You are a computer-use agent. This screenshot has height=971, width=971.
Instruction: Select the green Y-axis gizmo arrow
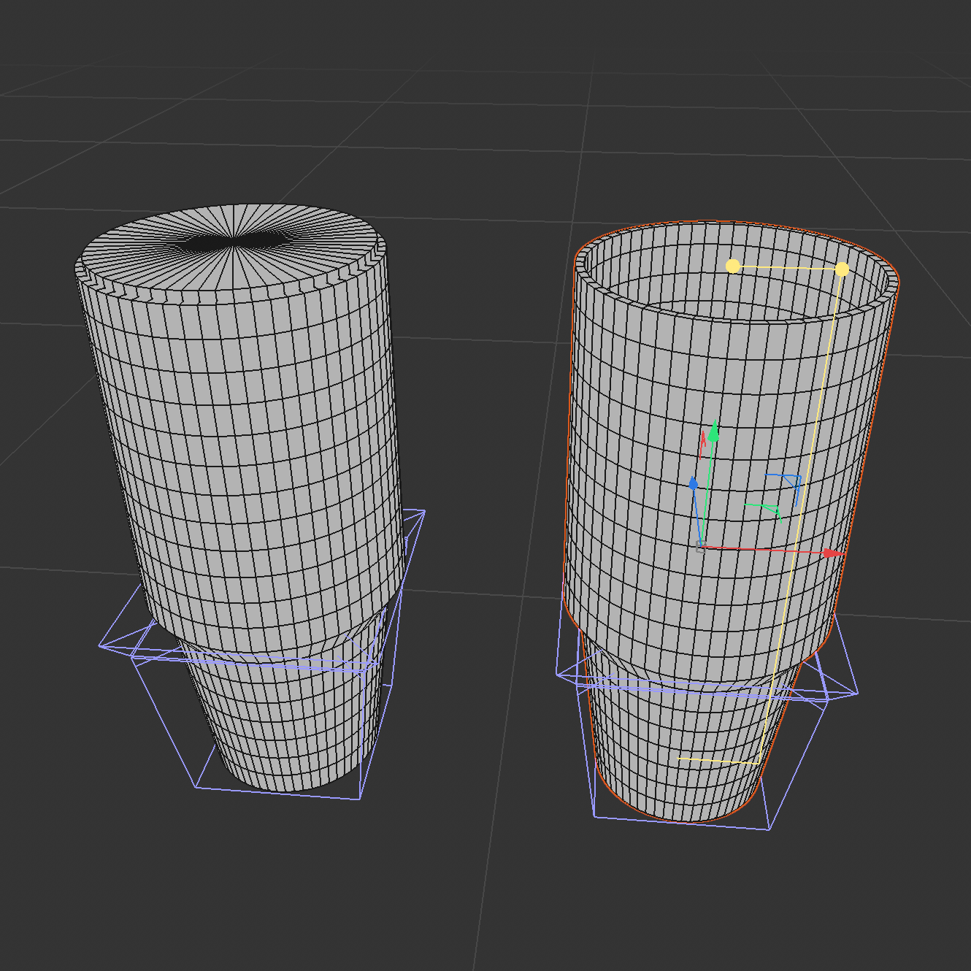[x=715, y=432]
